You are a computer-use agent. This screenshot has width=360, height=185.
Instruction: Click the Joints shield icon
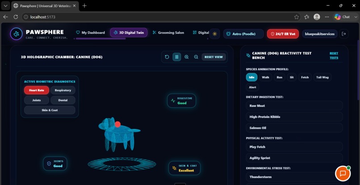pyautogui.click(x=49, y=164)
